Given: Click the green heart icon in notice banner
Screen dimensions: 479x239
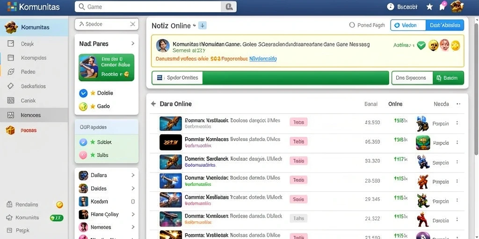Looking at the screenshot, I should [421, 46].
